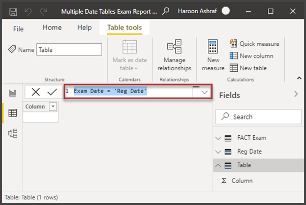Screen dimensions: 306x205
Task: Maximize the Power BI window
Action: [270, 11]
